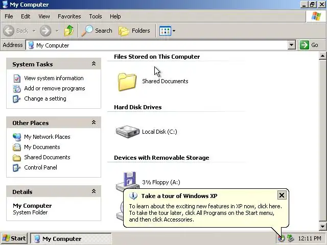Click the View system information icon

17,78
